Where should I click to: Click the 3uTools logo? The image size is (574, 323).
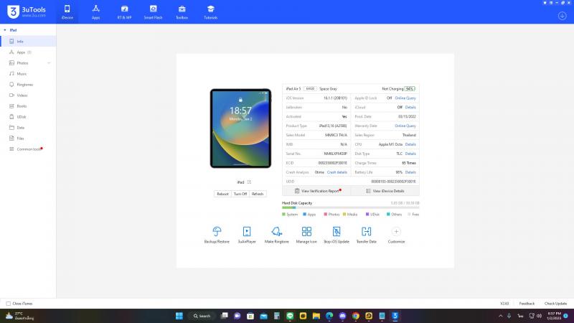click(x=27, y=11)
